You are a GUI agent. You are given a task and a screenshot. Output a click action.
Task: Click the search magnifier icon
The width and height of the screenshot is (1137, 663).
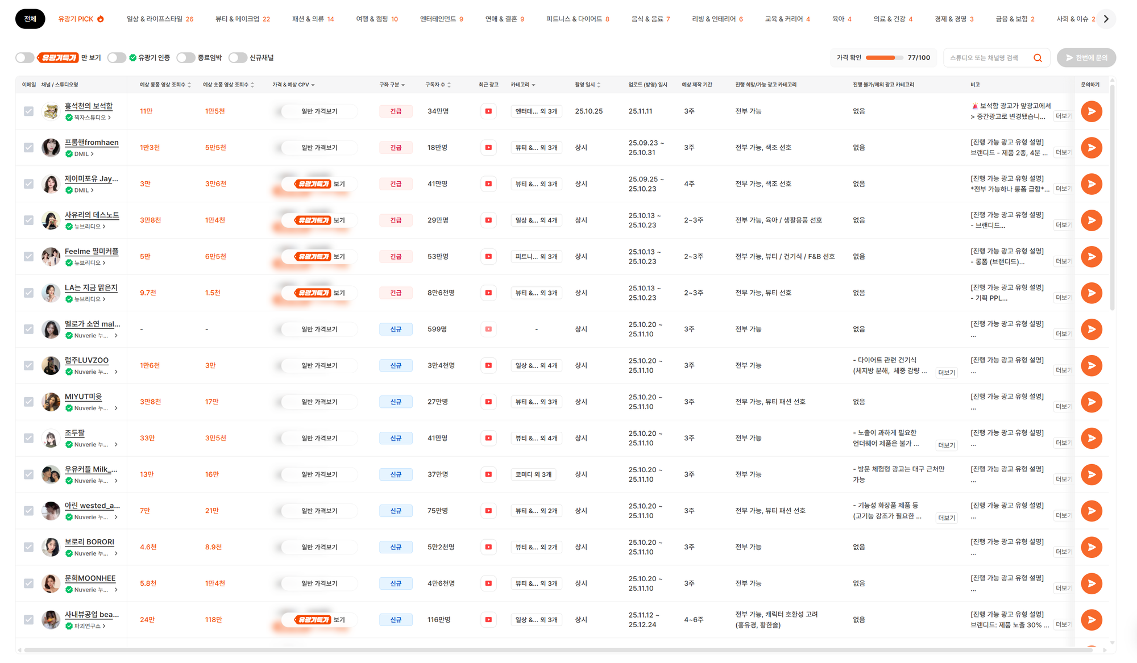click(x=1038, y=58)
